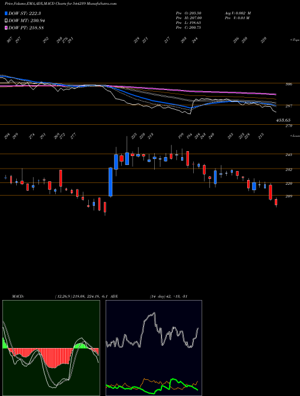Screen dimensions: 300x396
Task: Click the 306 price level label
Action: click(x=289, y=85)
